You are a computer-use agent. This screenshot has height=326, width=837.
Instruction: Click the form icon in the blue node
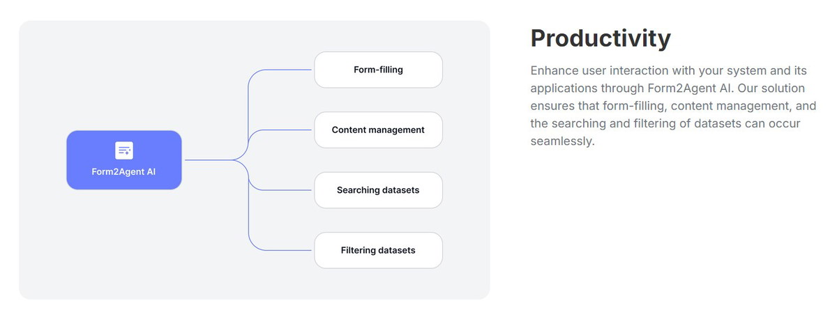pyautogui.click(x=124, y=150)
